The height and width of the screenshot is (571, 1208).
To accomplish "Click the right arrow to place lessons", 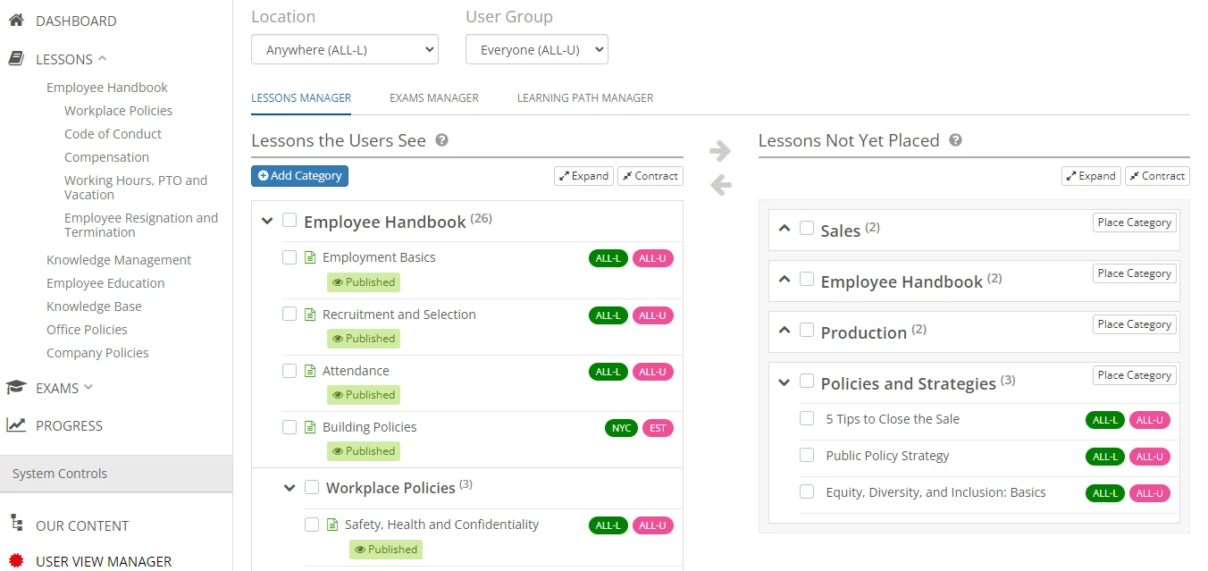I will 720,150.
